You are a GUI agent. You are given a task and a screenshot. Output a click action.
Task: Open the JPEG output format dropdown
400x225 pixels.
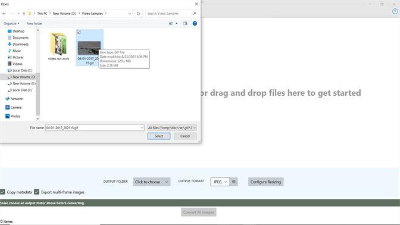click(220, 182)
